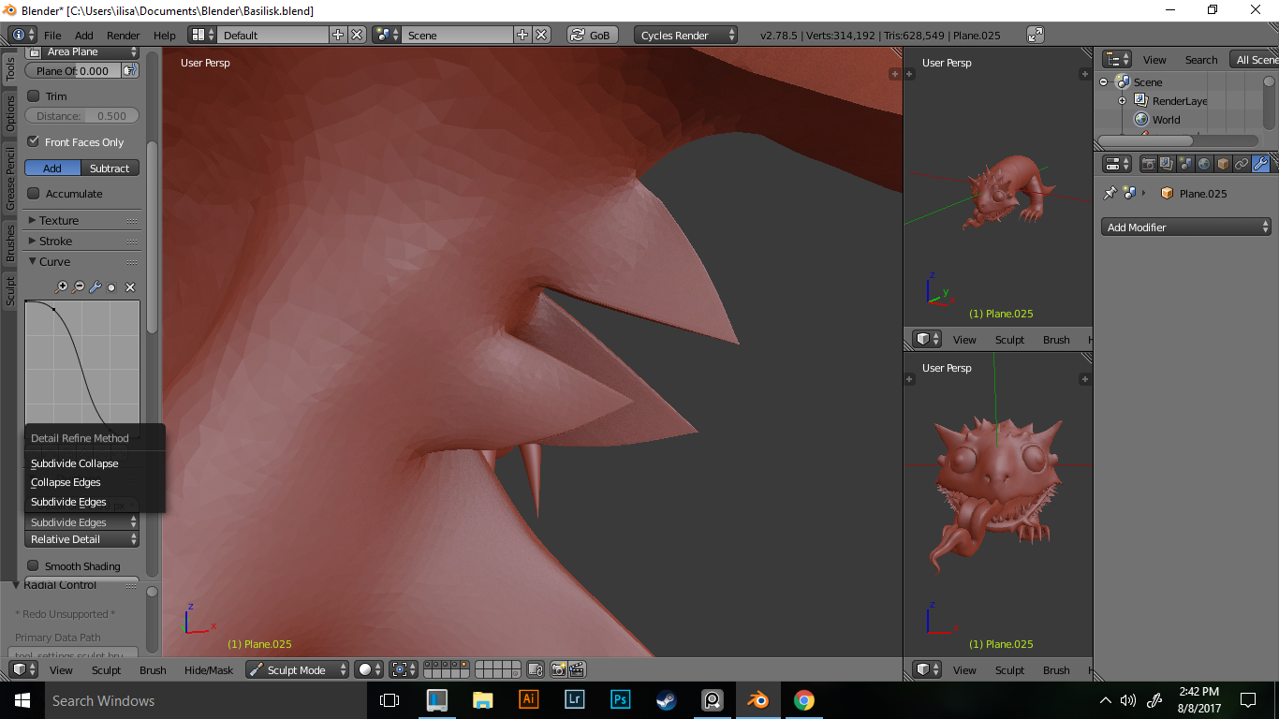Open the Cycles Render engine dropdown
1279x719 pixels.
[685, 35]
